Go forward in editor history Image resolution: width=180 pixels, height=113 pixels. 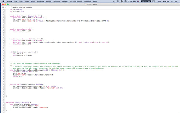click(x=9, y=7)
